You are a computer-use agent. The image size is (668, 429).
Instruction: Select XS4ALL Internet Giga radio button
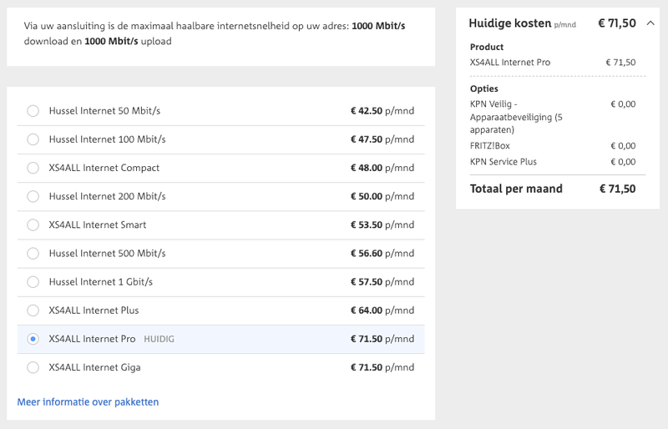coord(33,367)
